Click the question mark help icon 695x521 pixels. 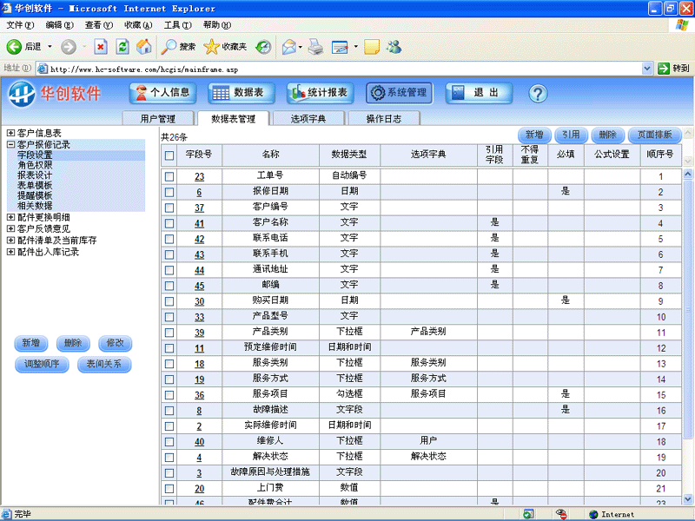[538, 94]
